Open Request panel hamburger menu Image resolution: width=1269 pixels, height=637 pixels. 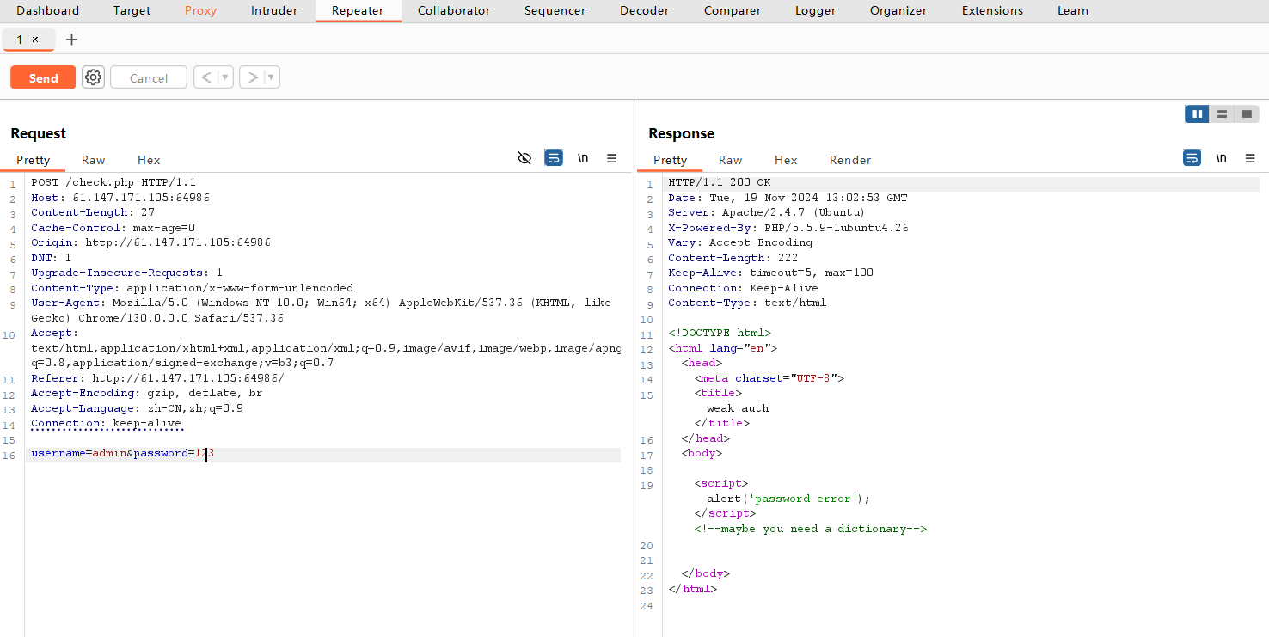612,158
